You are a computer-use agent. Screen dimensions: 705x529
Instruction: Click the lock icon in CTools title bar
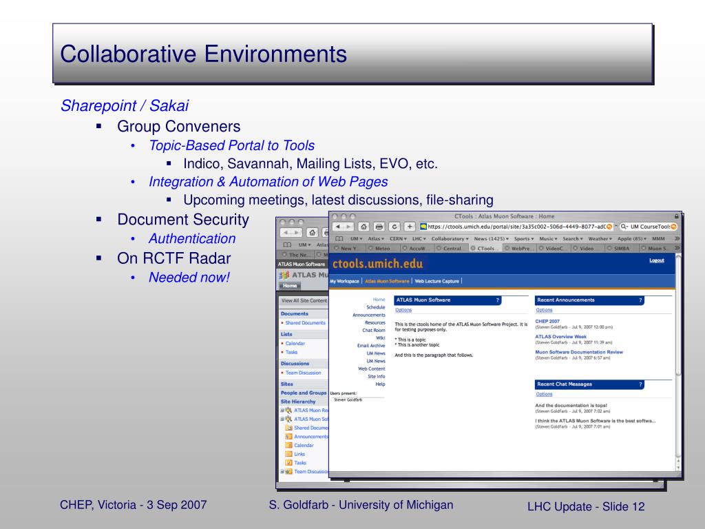(x=676, y=216)
